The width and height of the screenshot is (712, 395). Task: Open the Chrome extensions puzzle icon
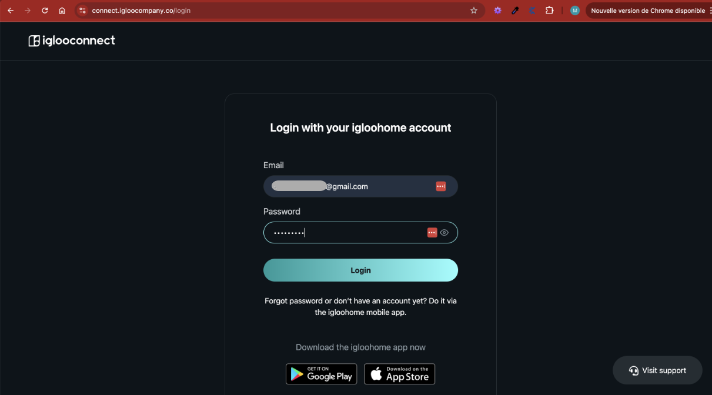549,11
